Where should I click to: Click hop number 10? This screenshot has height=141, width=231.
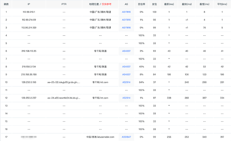(x=6, y=82)
